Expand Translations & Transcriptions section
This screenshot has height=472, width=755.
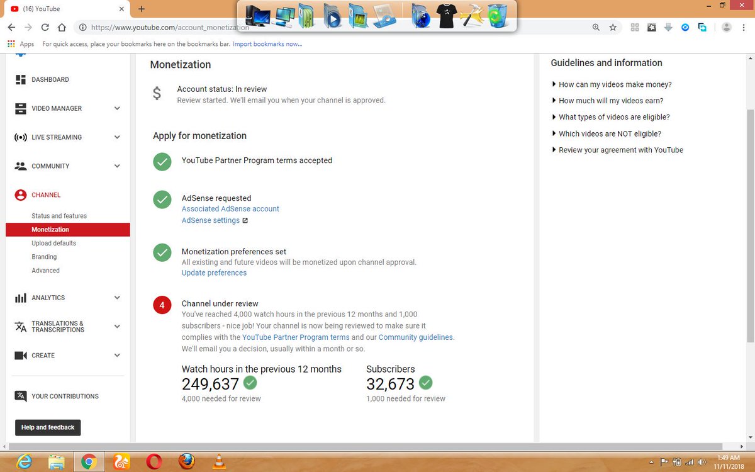click(117, 327)
